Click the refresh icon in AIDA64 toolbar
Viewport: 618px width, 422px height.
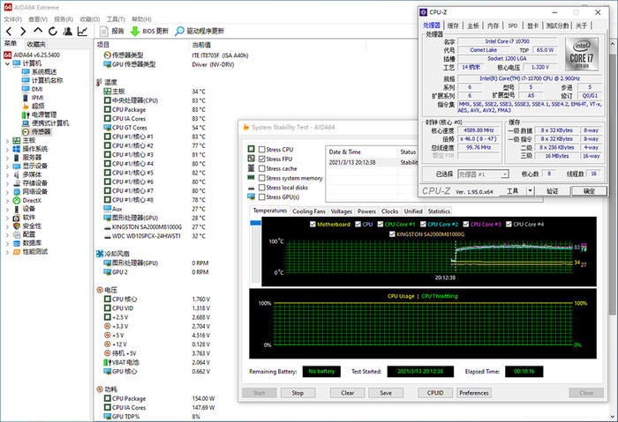coord(53,31)
